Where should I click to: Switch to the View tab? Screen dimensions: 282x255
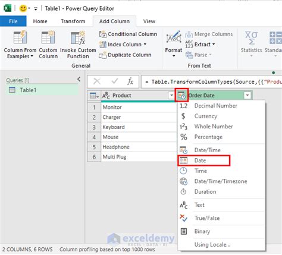pos(149,21)
